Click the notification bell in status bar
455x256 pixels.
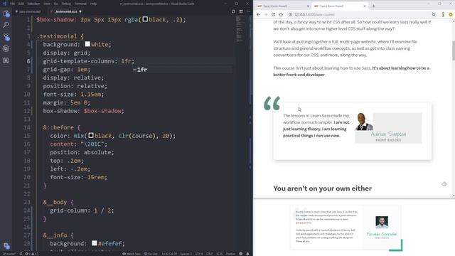point(247,254)
